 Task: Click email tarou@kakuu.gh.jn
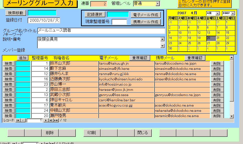126,64
